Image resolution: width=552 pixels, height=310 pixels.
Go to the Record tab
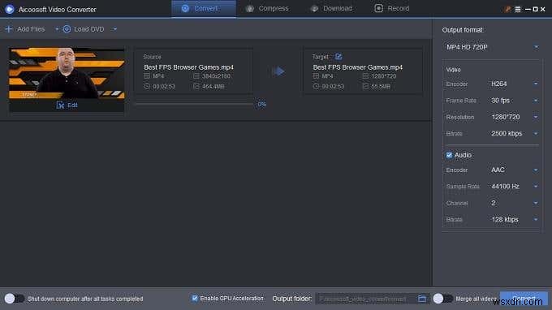[392, 8]
